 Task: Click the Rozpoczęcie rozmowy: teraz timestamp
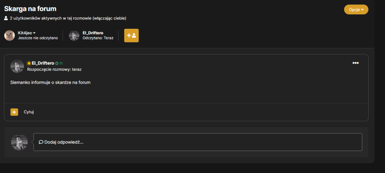coord(54,69)
